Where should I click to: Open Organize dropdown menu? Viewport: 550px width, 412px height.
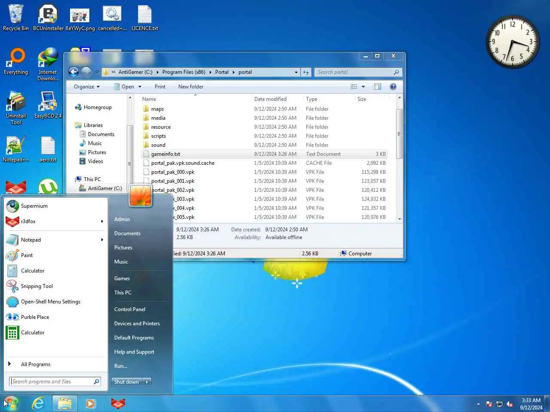pos(86,87)
